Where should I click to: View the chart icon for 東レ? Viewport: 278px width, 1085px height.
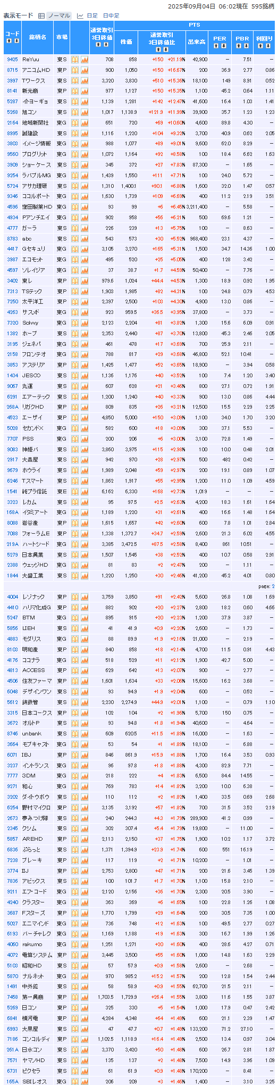click(x=85, y=281)
